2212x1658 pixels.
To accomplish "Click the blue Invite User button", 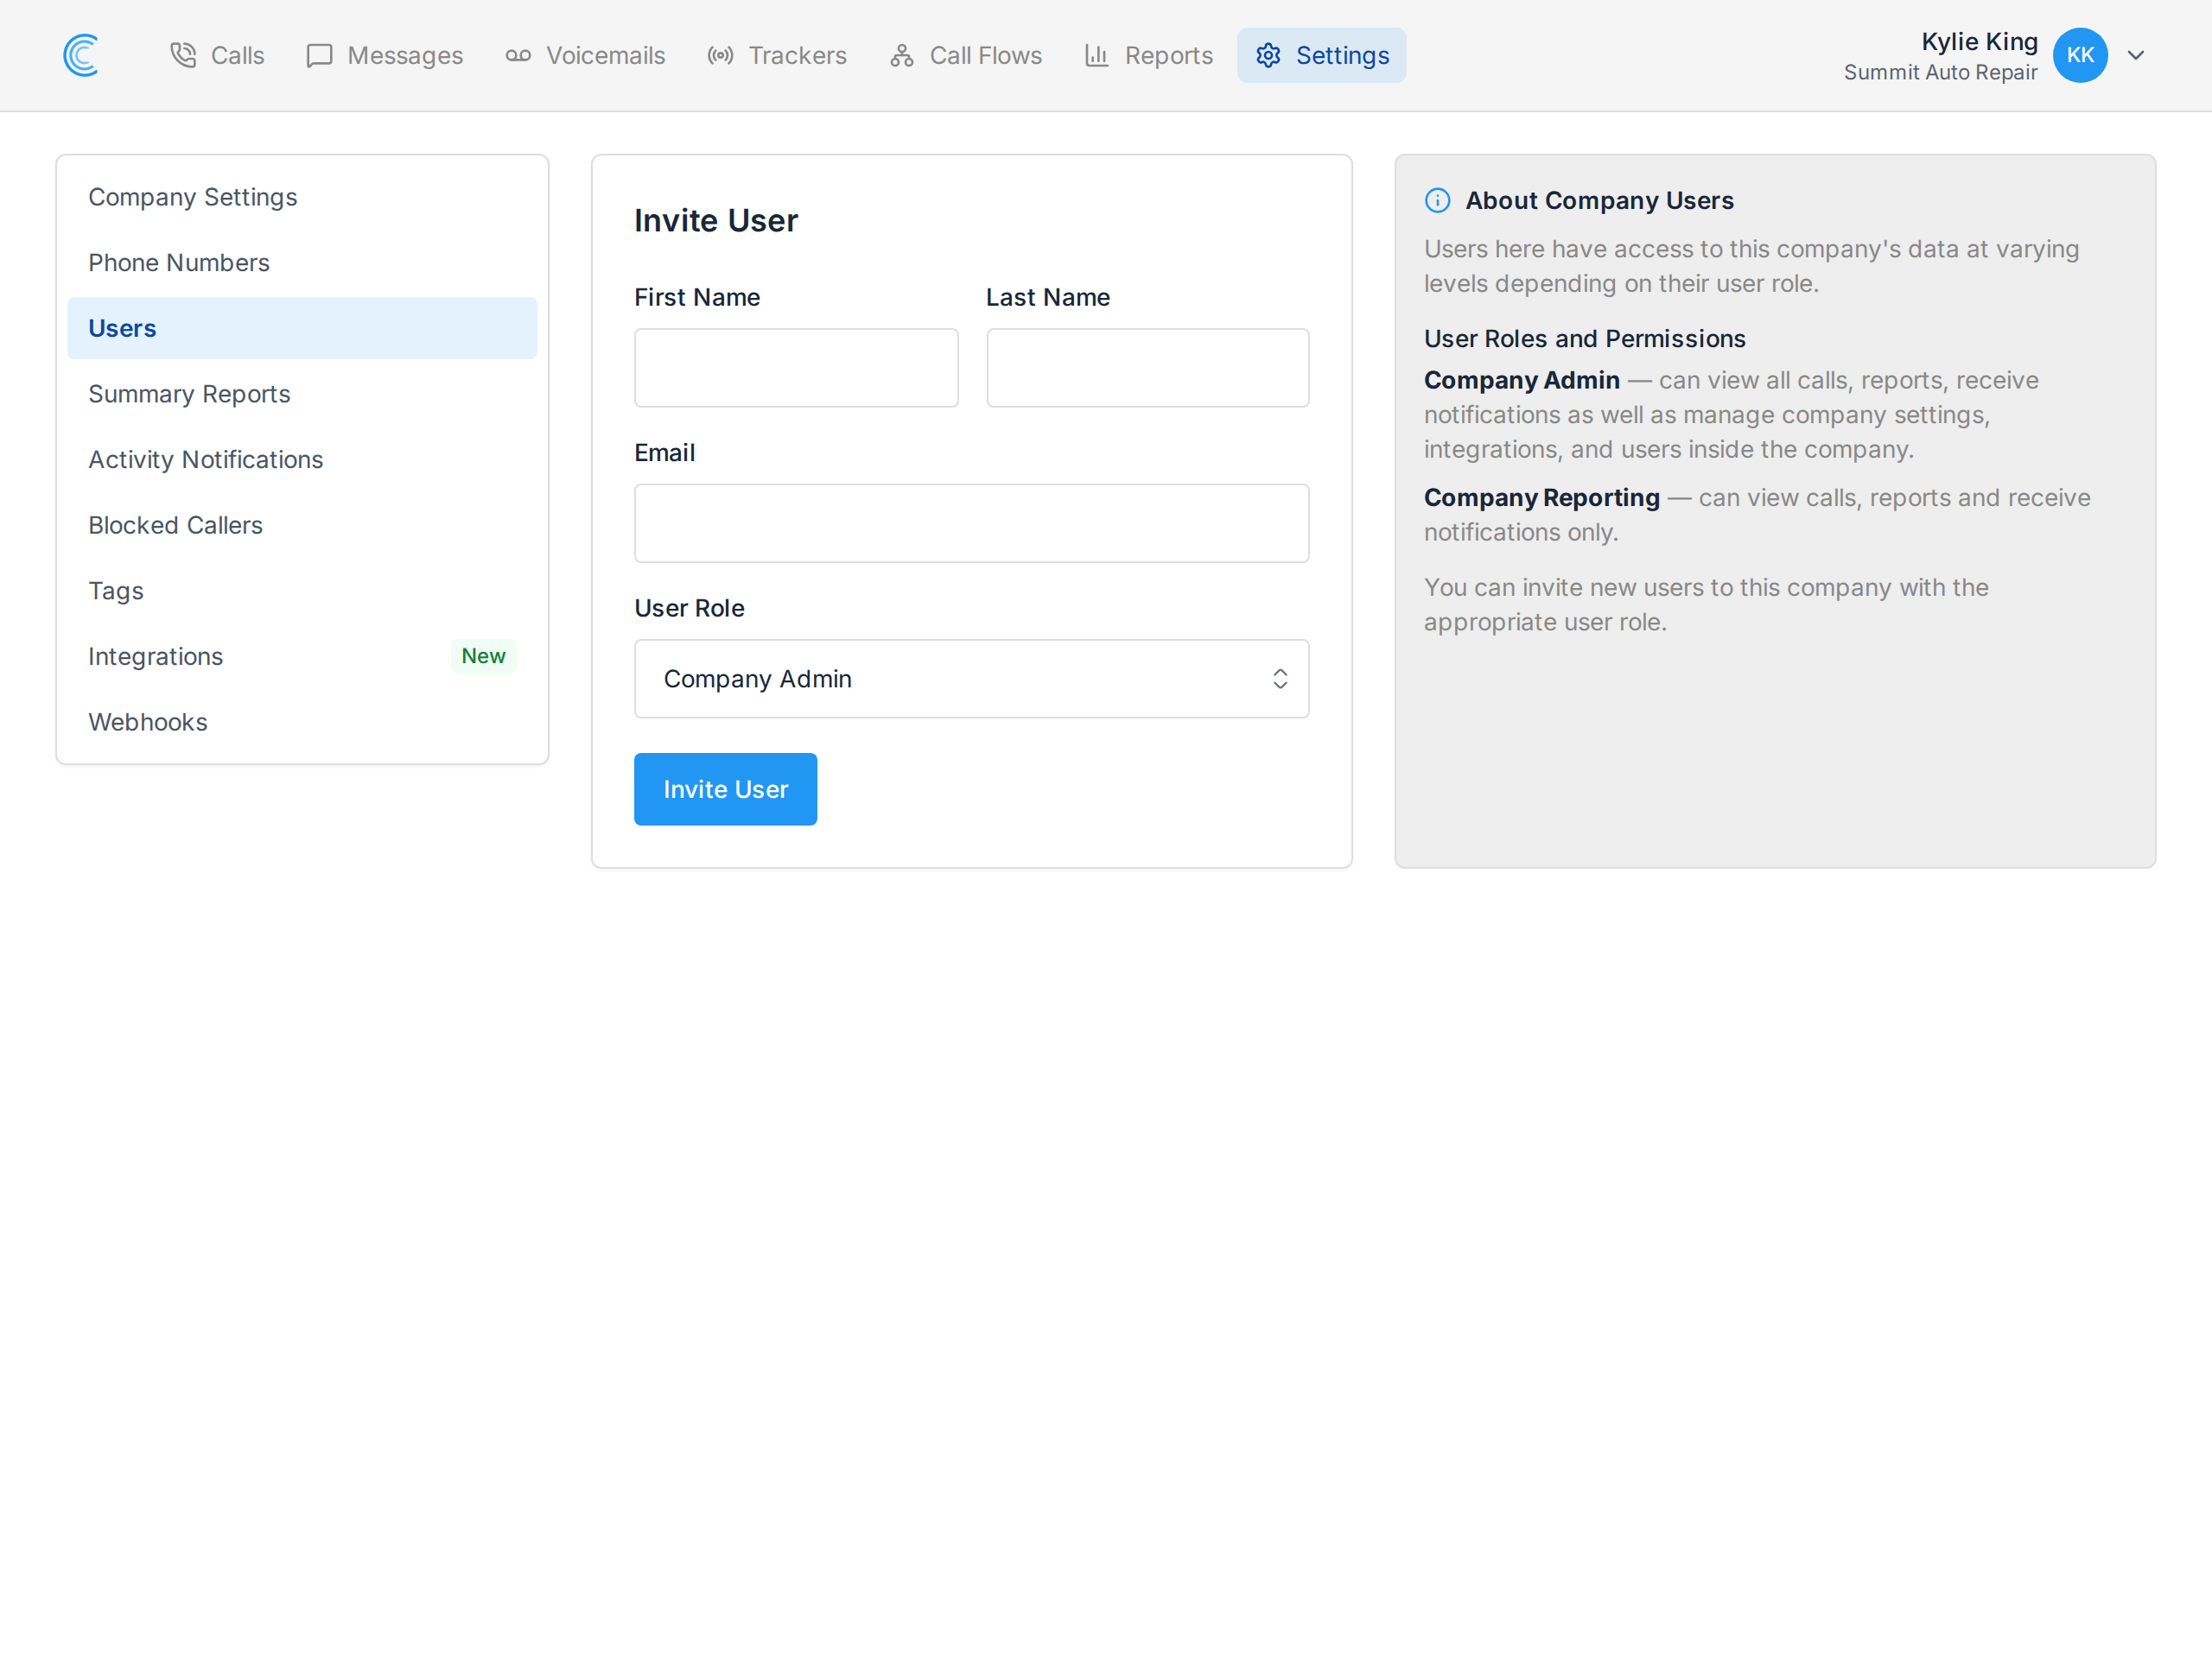I will point(725,788).
